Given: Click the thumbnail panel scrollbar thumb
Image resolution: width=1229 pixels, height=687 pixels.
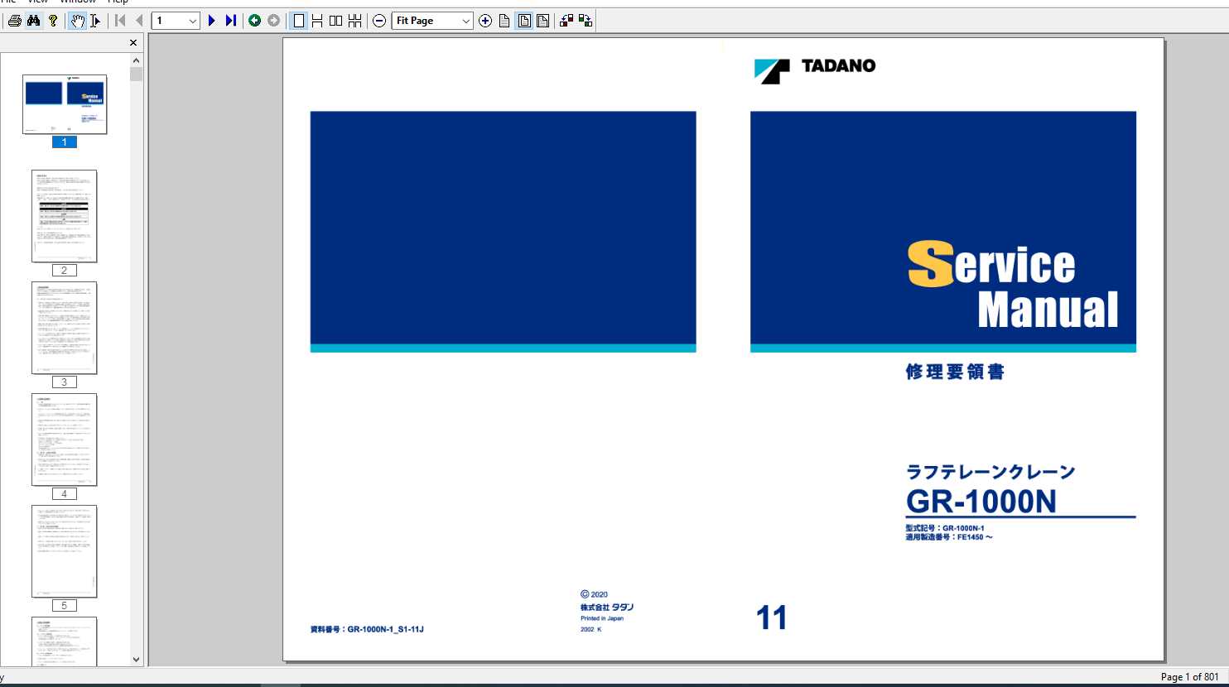Looking at the screenshot, I should tap(137, 74).
